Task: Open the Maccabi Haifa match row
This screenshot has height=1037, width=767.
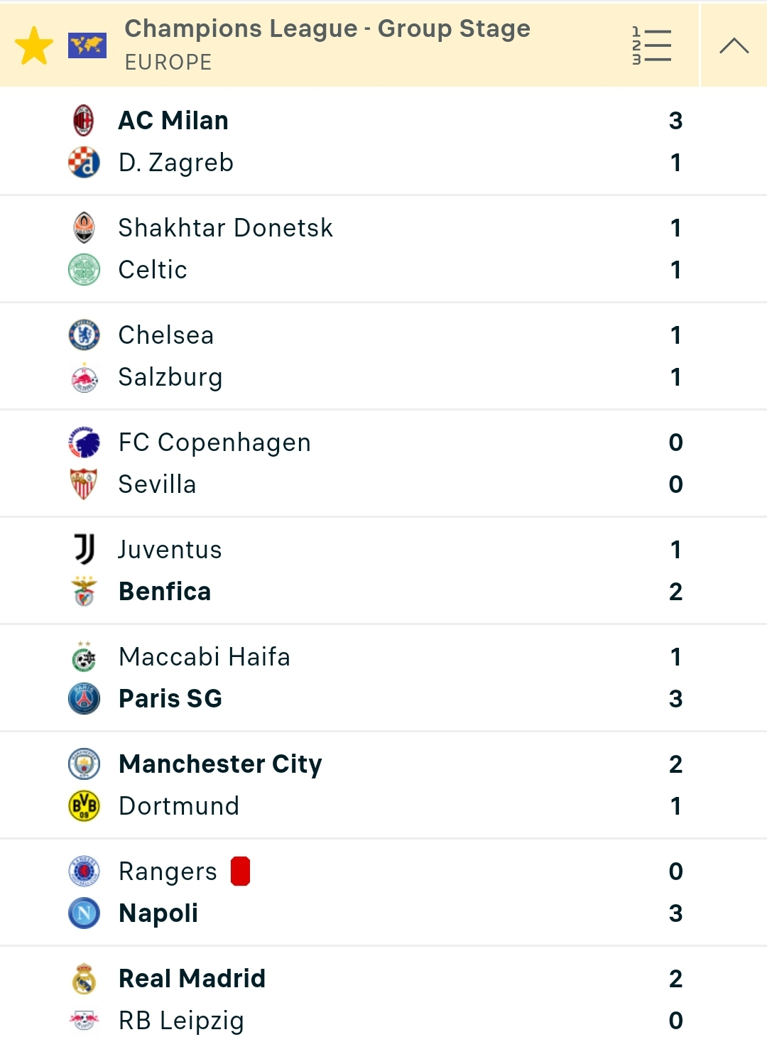Action: [383, 678]
